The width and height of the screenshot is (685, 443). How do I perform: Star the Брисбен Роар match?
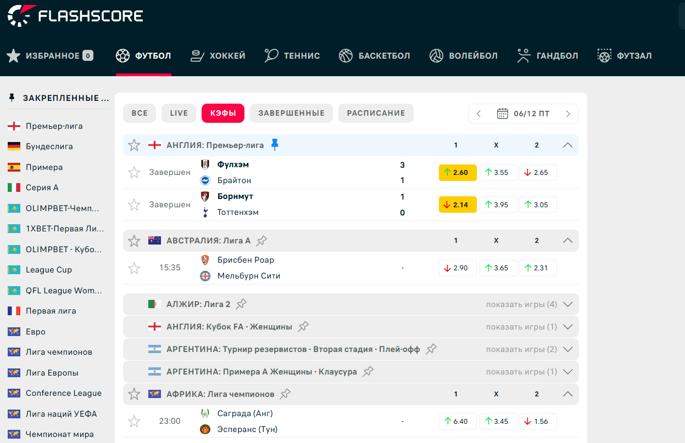click(134, 268)
